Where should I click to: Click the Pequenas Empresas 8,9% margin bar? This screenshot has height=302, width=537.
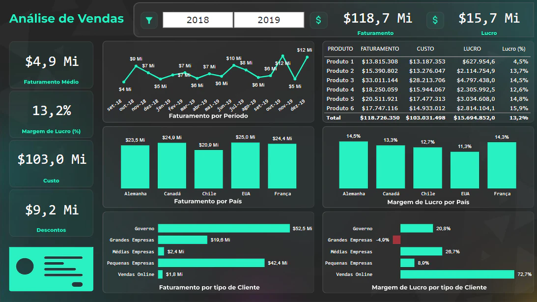tap(407, 263)
